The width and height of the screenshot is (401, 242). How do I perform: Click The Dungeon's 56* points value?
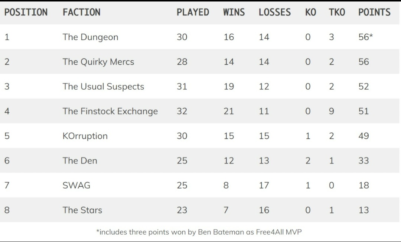tap(365, 37)
